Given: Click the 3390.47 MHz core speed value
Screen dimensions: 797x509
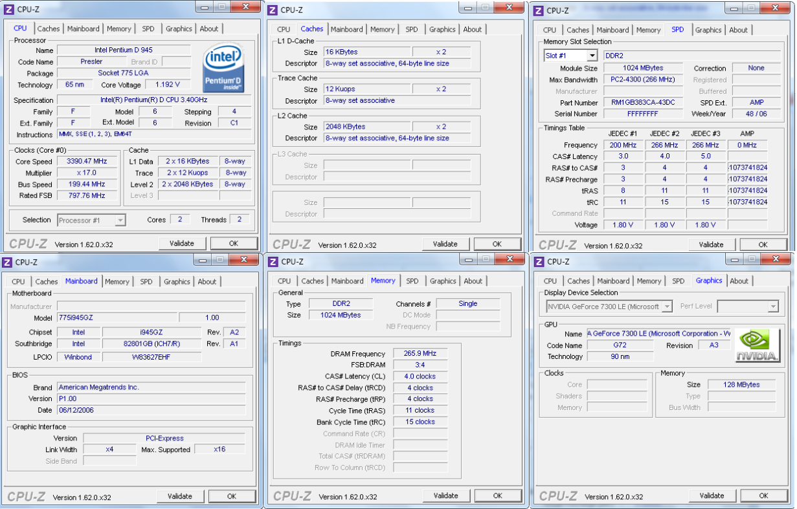Looking at the screenshot, I should 87,161.
